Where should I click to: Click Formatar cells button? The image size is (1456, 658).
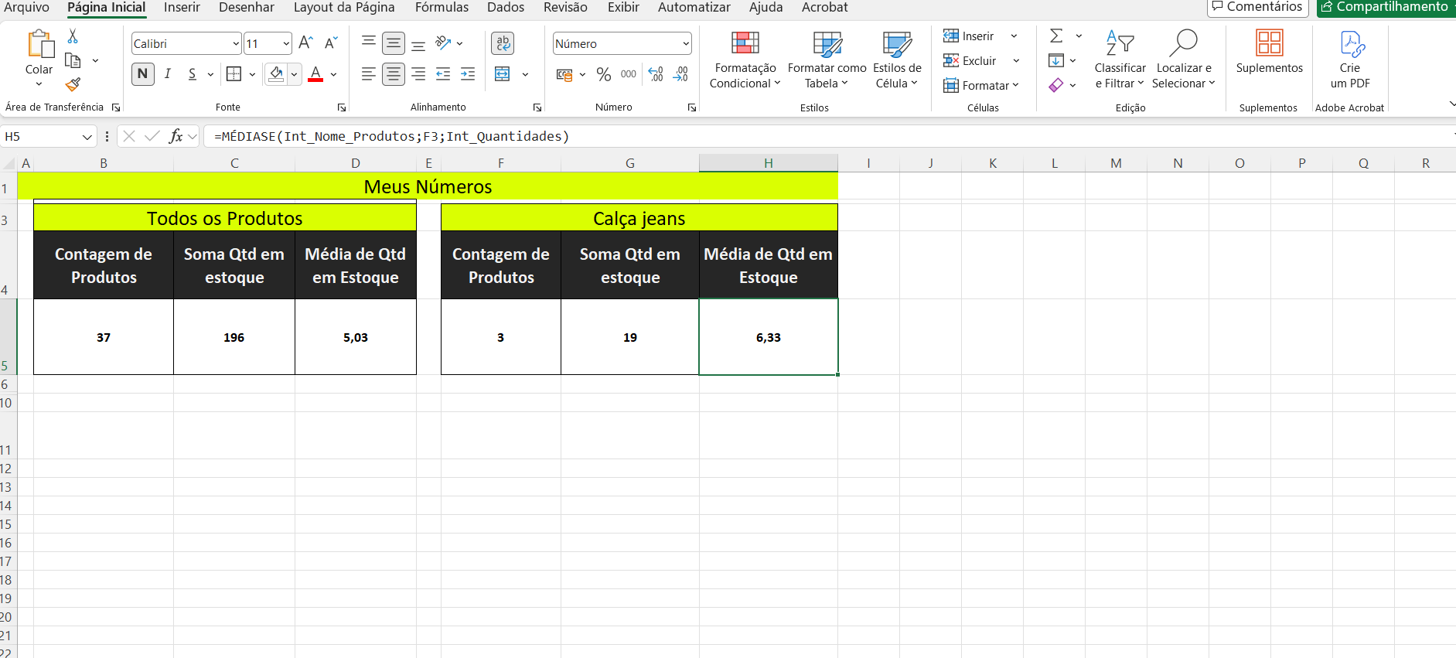coord(981,86)
